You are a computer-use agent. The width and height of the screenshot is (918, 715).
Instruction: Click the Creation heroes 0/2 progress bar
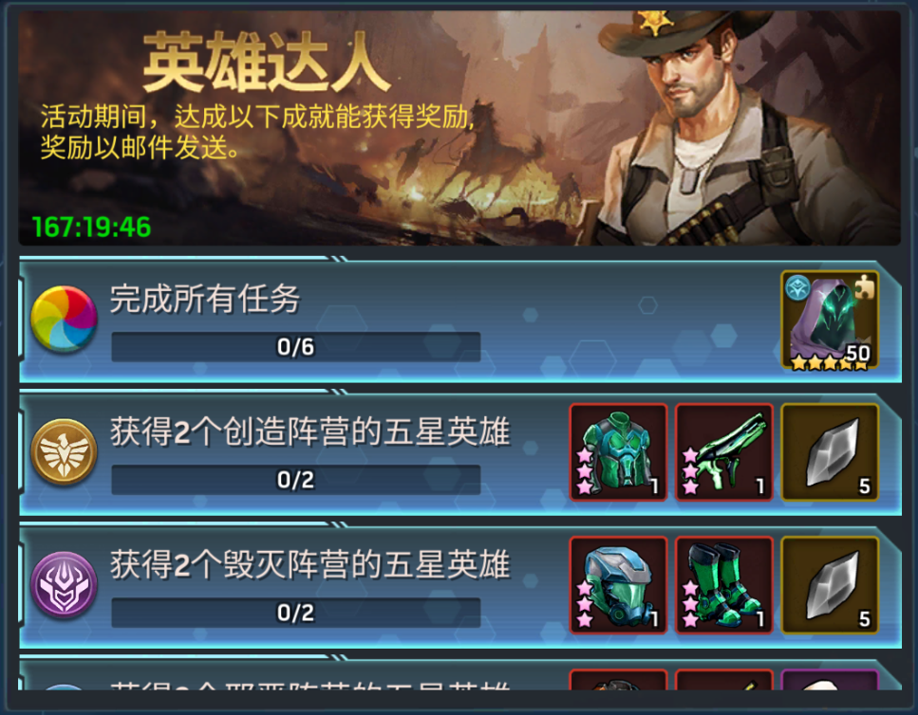pos(295,480)
